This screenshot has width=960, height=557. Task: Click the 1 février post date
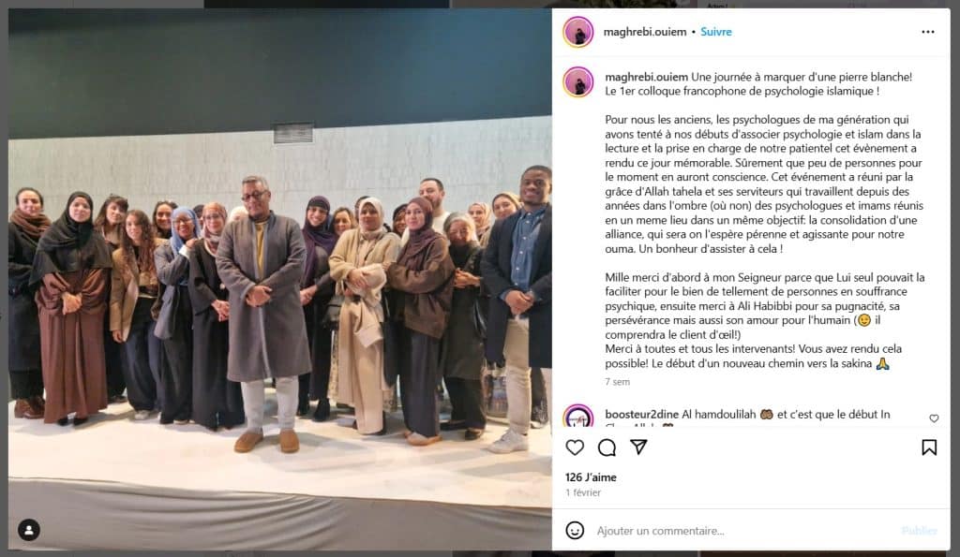point(583,492)
